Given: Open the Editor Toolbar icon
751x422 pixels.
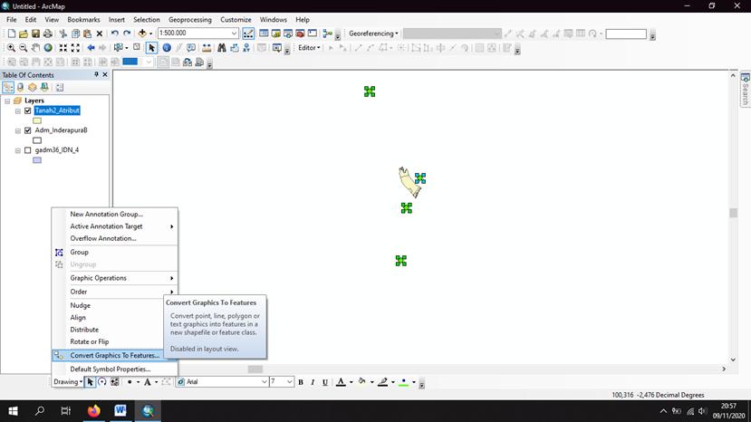Looking at the screenshot, I should click(248, 34).
